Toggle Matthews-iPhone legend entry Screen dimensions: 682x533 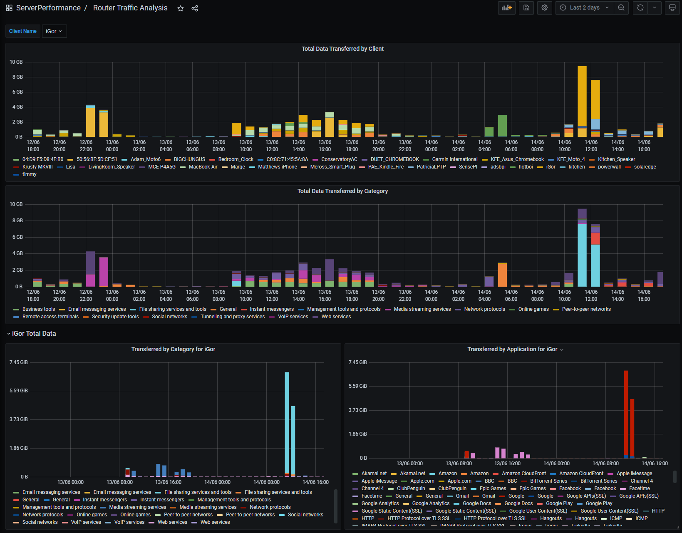[x=278, y=167]
